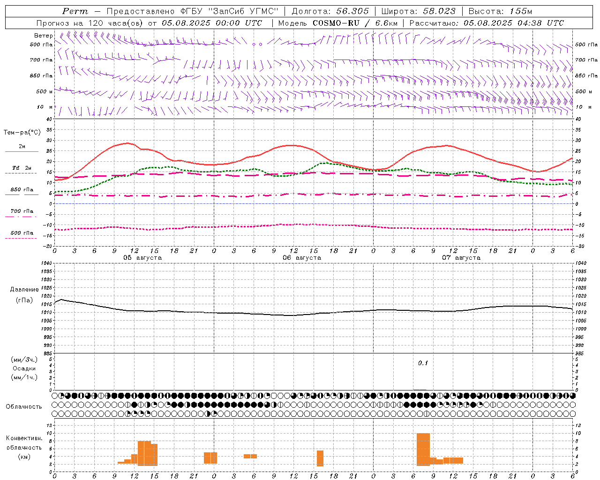Click the "Осадки" precipitation label
Screen dimensions: 600x480
24,368
